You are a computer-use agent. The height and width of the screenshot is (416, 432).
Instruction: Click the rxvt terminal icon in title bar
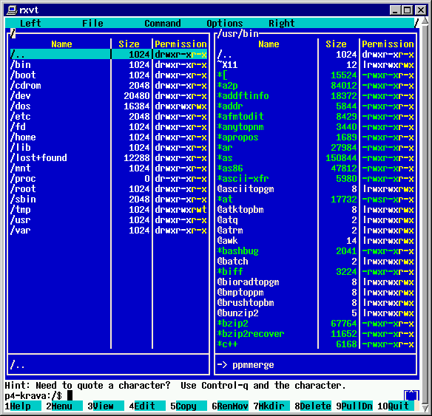point(12,10)
